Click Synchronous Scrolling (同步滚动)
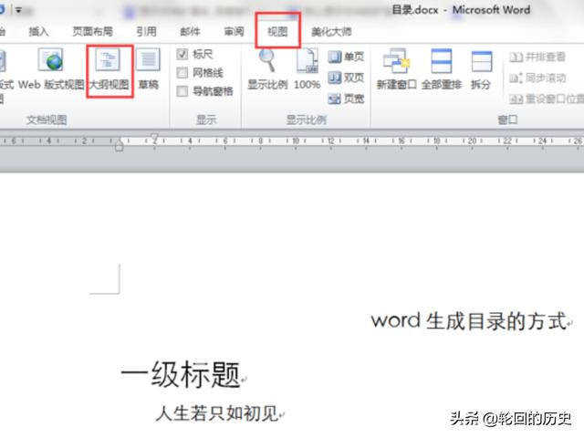584x438 pixels. pyautogui.click(x=537, y=78)
